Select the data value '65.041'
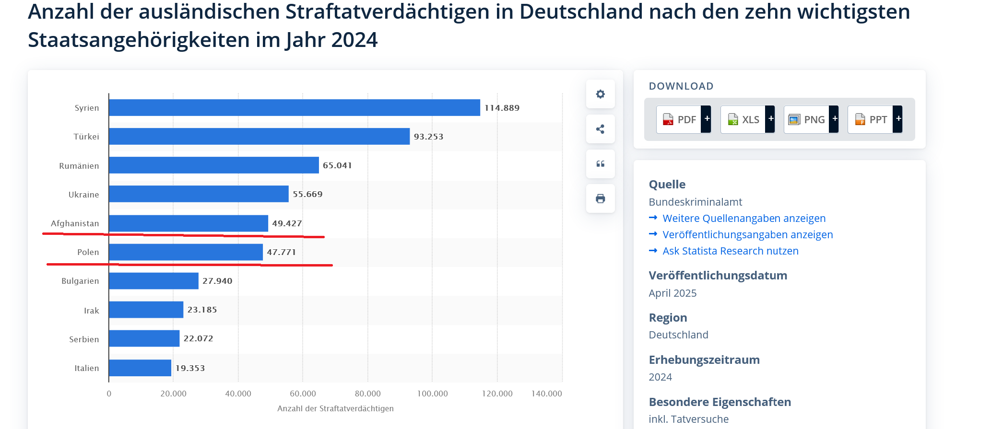991x429 pixels. coord(337,165)
